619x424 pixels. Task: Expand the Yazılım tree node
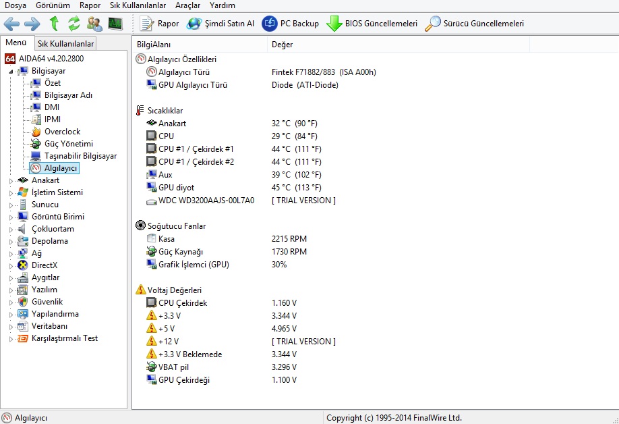click(11, 290)
